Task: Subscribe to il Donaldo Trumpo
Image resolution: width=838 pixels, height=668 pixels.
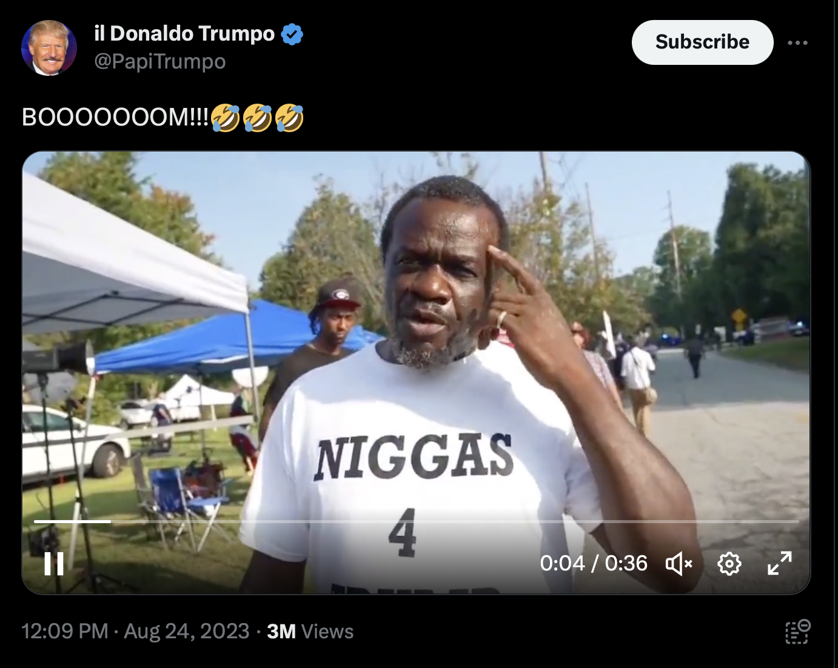Action: tap(702, 42)
